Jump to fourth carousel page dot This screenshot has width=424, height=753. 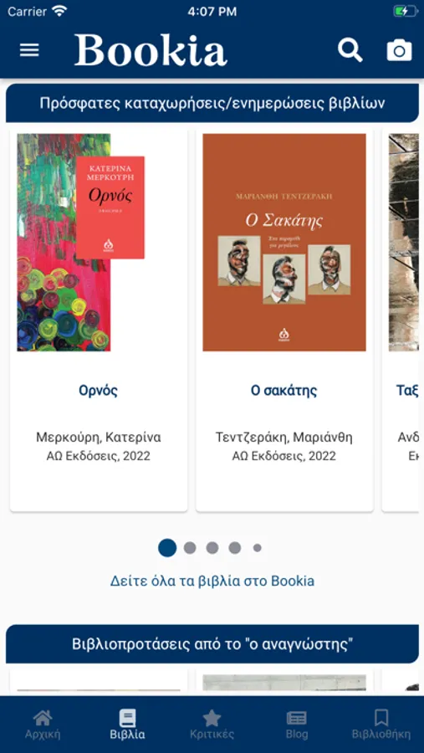234,547
